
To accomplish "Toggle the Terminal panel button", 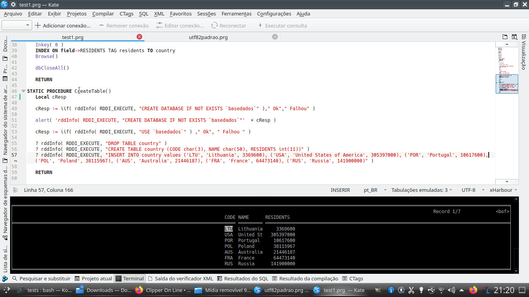I will (130, 278).
